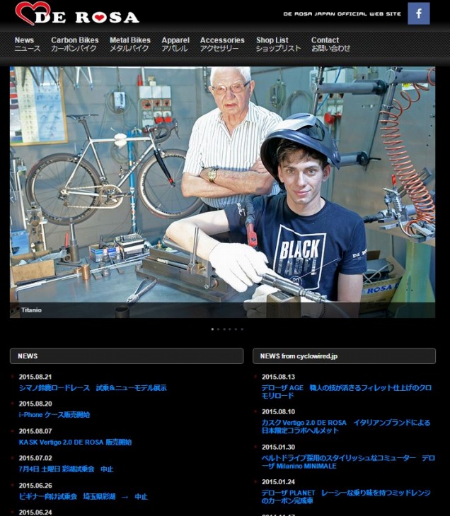This screenshot has height=516, width=450.
Task: Open the News menu item
Action: tap(28, 45)
